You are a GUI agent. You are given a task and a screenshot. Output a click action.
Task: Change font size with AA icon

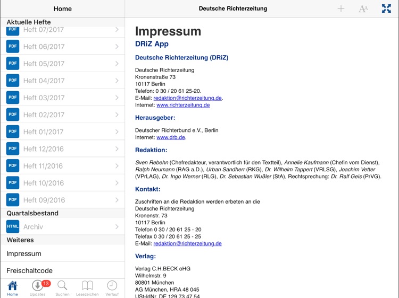point(363,9)
